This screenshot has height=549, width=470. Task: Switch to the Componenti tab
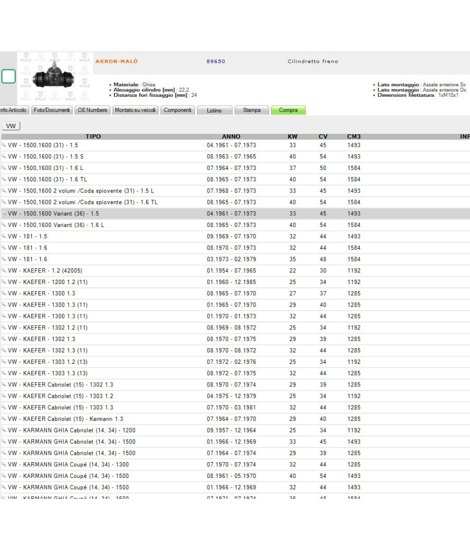coord(178,110)
